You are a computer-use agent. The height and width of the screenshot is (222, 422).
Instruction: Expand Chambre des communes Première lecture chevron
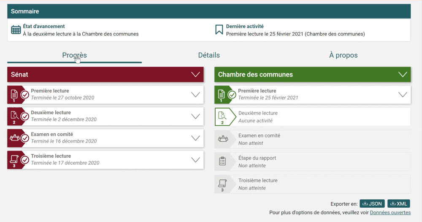[x=403, y=95]
